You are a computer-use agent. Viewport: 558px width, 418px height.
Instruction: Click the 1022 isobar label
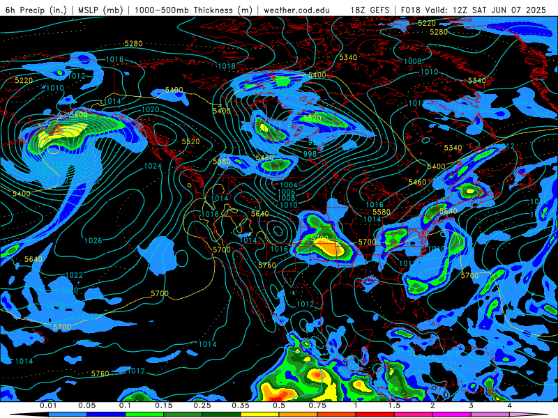pos(75,275)
